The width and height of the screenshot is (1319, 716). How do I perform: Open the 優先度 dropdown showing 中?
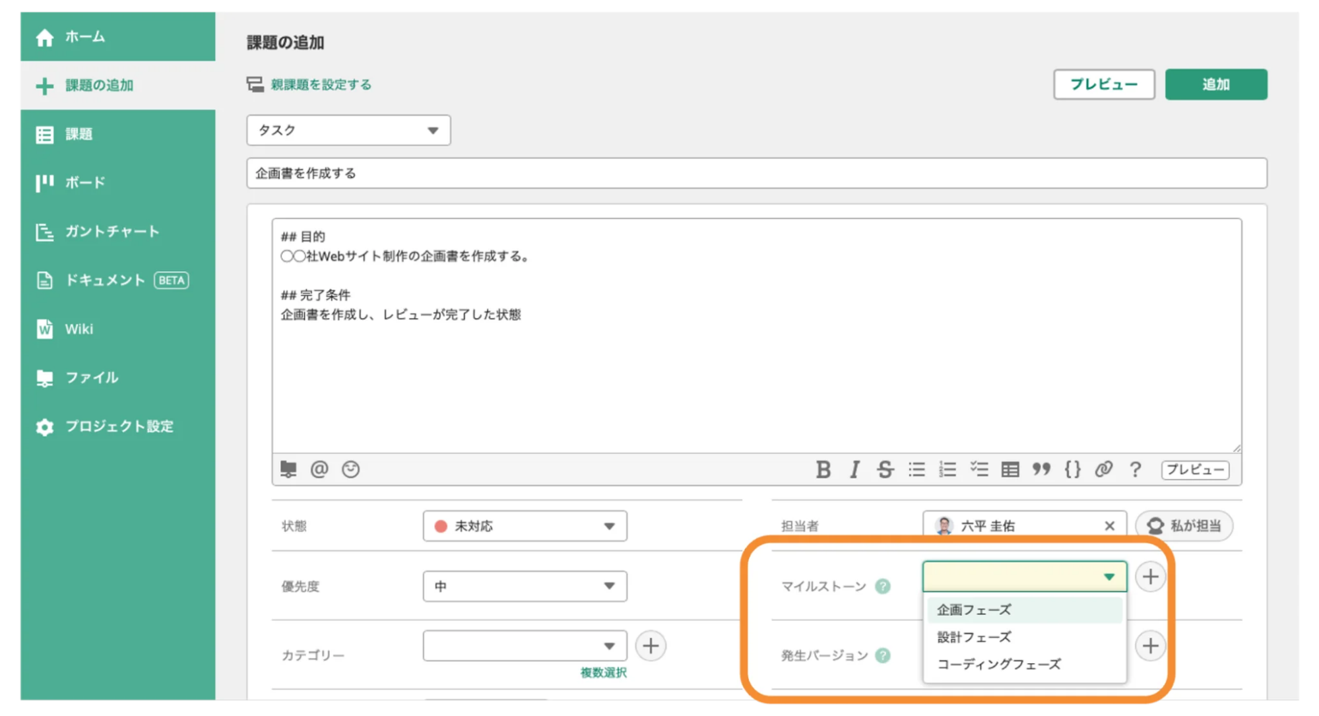coord(525,586)
